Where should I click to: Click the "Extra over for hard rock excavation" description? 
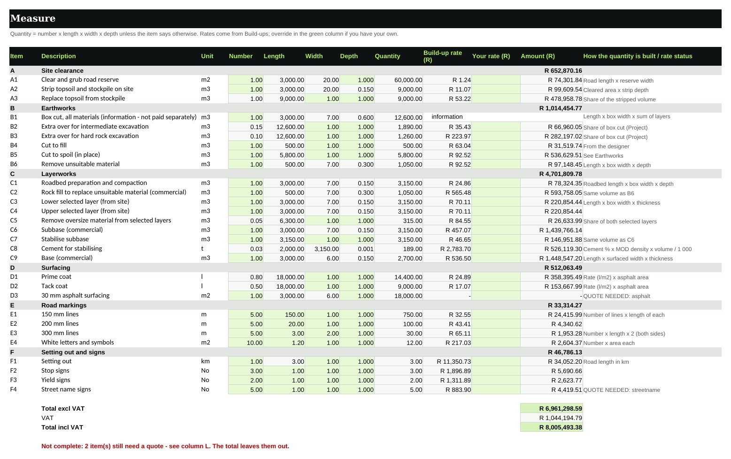point(90,136)
